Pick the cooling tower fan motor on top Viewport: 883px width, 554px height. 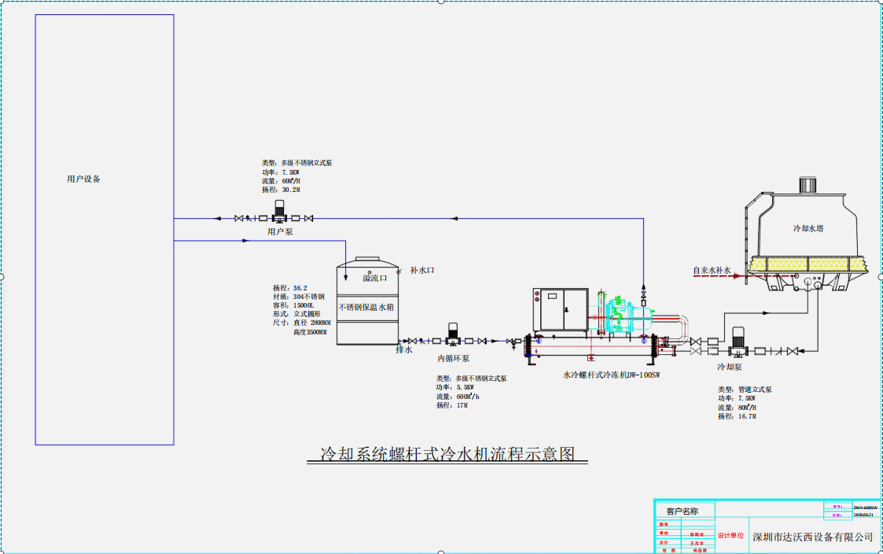[808, 185]
